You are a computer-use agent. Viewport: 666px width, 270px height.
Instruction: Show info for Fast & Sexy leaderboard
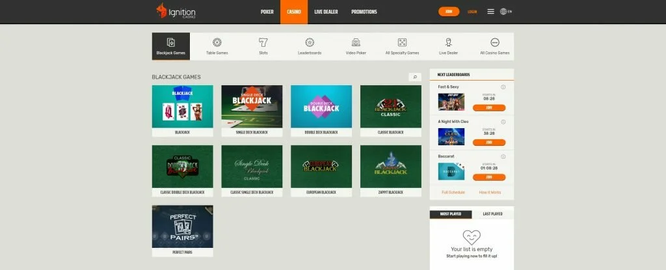(503, 87)
